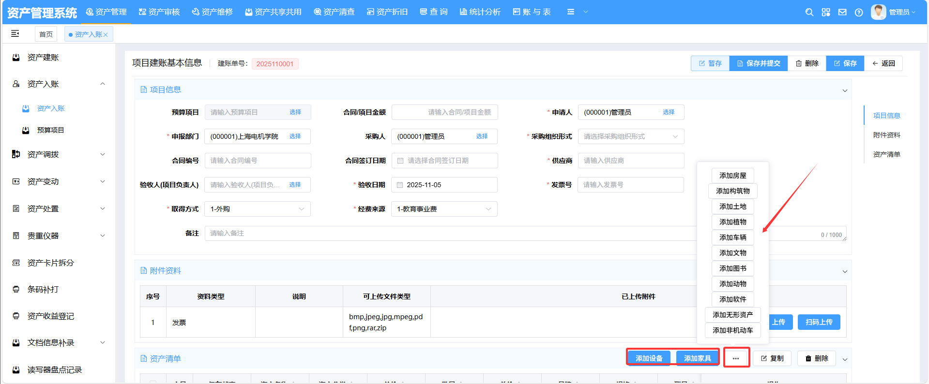Image resolution: width=929 pixels, height=384 pixels.
Task: Click the search magnifier icon in header
Action: click(809, 12)
